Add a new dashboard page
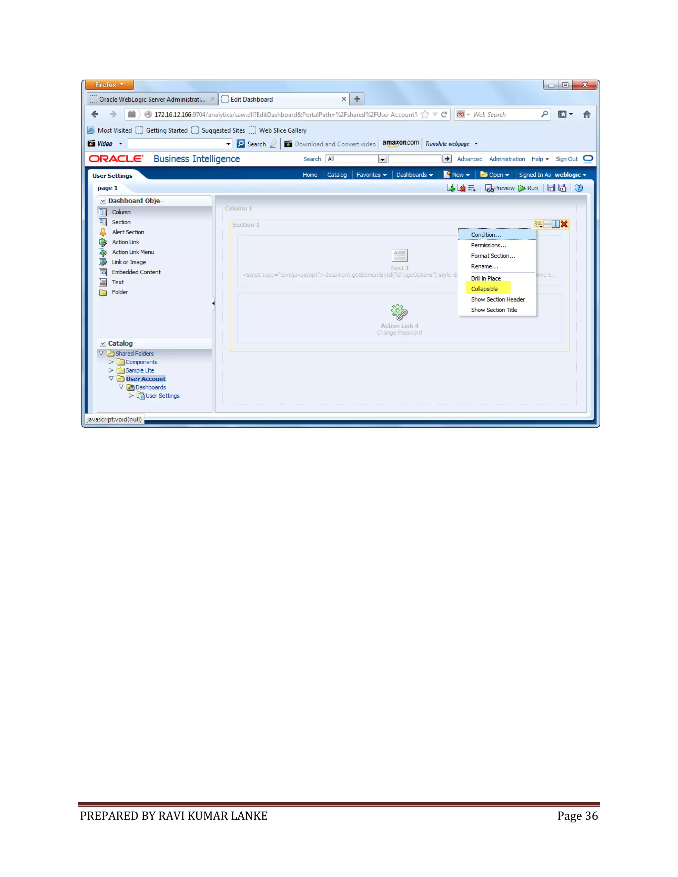The image size is (678, 877). coord(451,188)
